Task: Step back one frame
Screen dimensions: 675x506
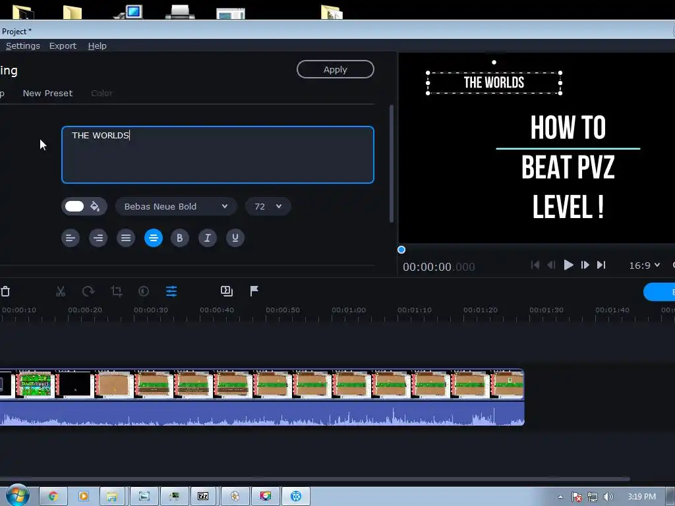Action: point(552,265)
